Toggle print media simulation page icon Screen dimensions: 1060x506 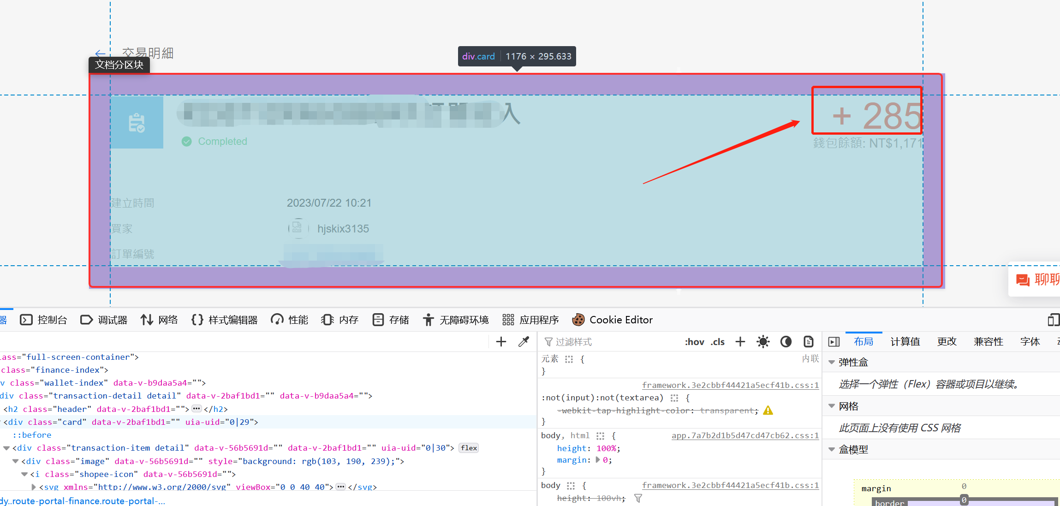(x=808, y=342)
